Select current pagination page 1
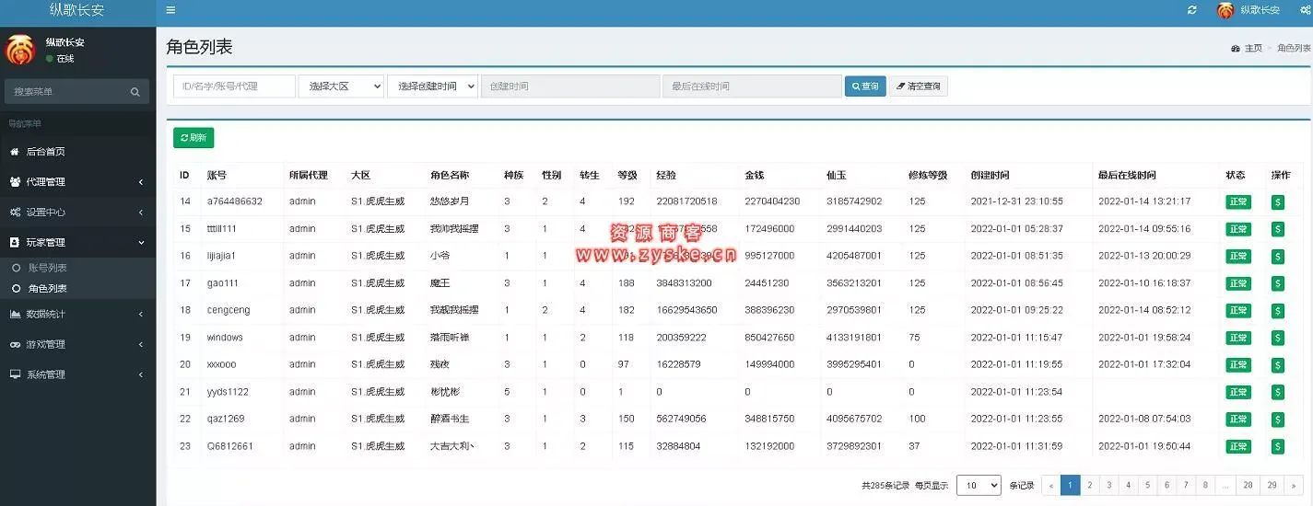Image resolution: width=1313 pixels, height=506 pixels. (1071, 485)
